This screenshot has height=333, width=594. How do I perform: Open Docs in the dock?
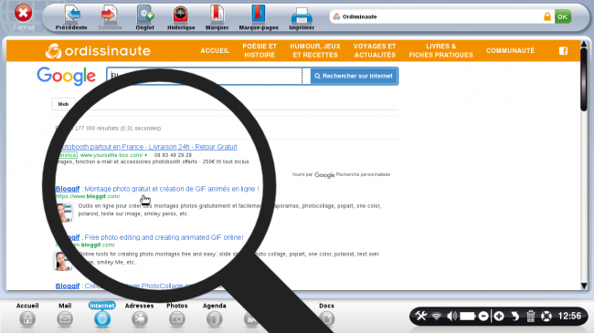(326, 315)
